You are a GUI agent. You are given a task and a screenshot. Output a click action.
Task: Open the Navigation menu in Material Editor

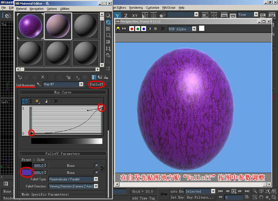pos(37,9)
